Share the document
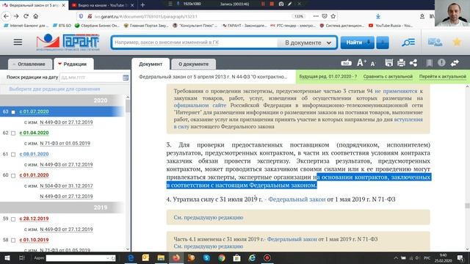 coord(413,63)
